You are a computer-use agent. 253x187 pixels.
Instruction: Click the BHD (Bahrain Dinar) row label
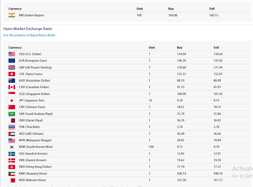click(32, 180)
